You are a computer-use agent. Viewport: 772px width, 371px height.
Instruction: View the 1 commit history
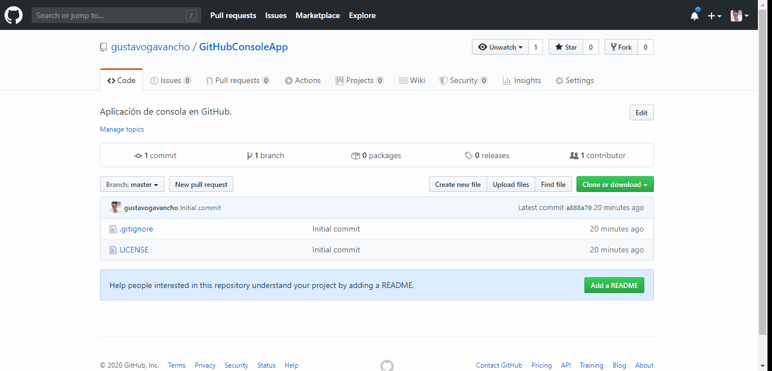pos(155,155)
